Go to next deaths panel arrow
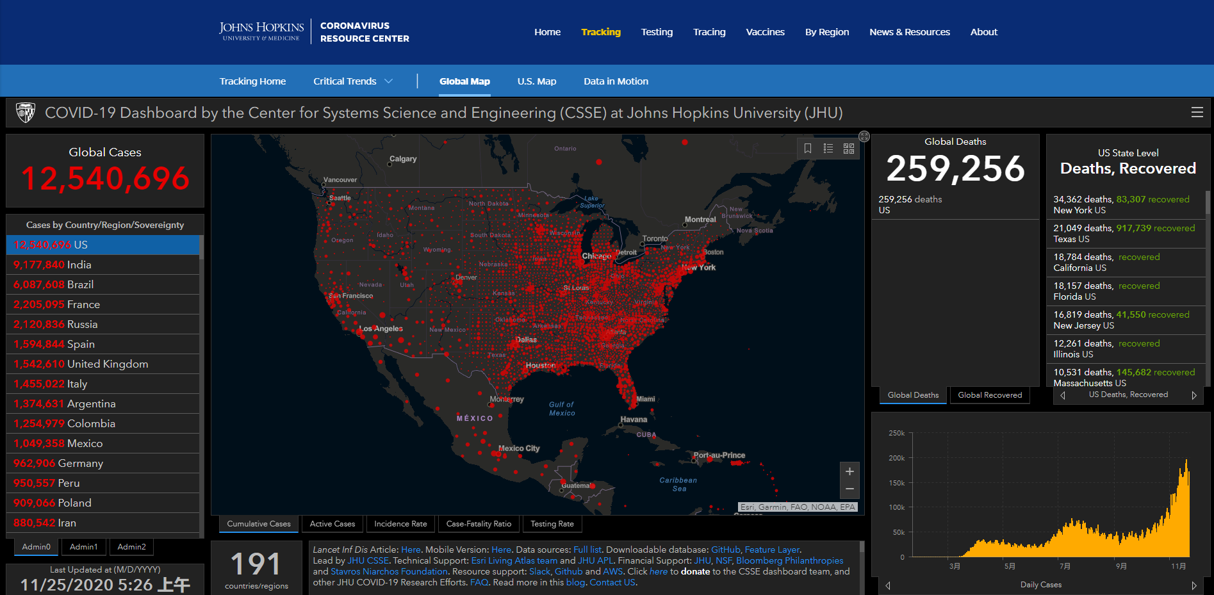Viewport: 1214px width, 595px height. pos(1194,395)
